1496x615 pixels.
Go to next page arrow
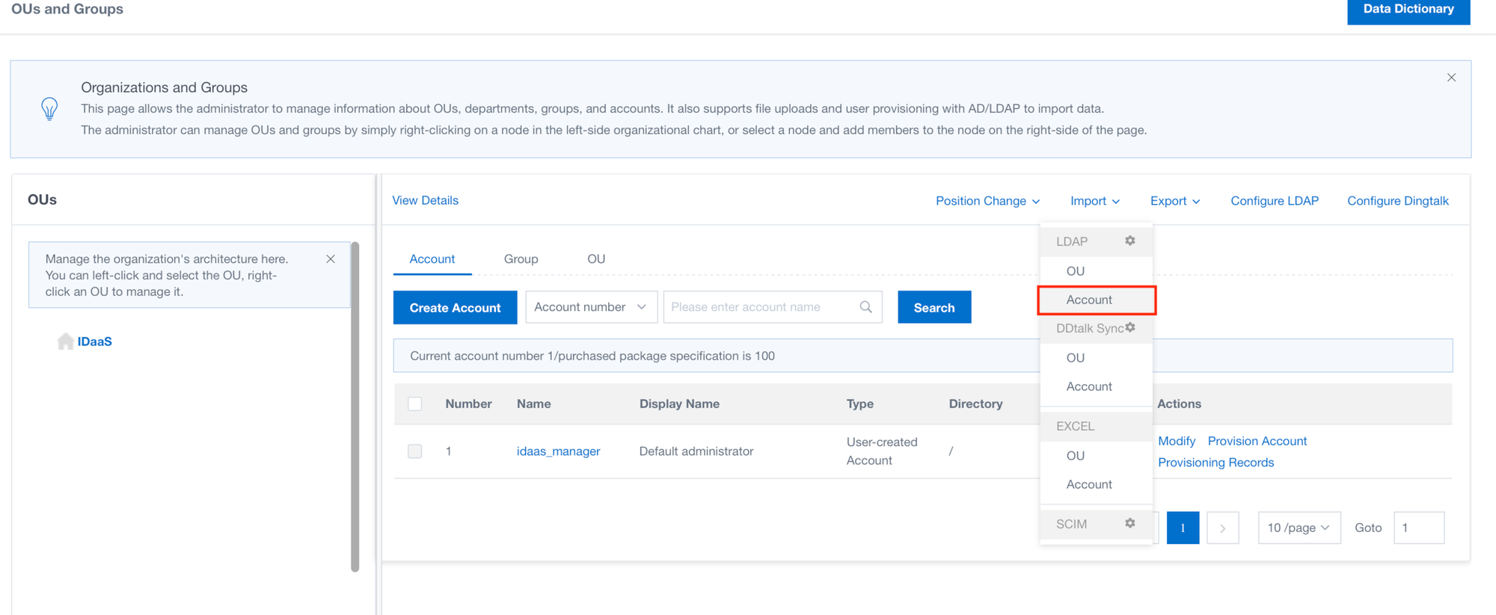point(1222,528)
